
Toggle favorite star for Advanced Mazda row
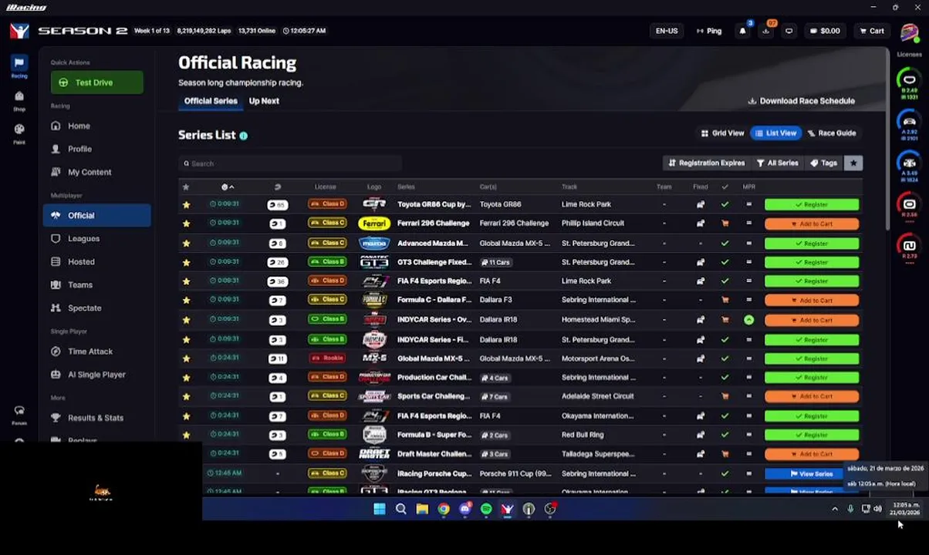186,243
